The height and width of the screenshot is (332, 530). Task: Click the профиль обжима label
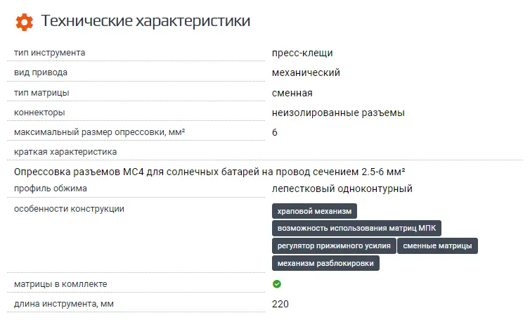[x=51, y=189]
